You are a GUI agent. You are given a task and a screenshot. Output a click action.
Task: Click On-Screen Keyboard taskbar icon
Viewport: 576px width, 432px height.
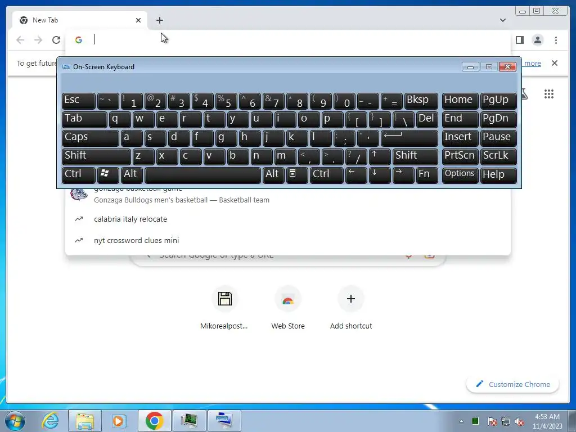coord(224,421)
